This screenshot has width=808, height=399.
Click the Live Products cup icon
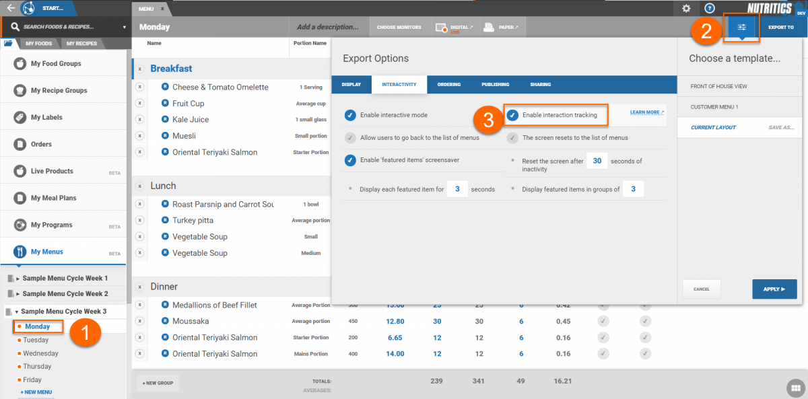coord(20,171)
